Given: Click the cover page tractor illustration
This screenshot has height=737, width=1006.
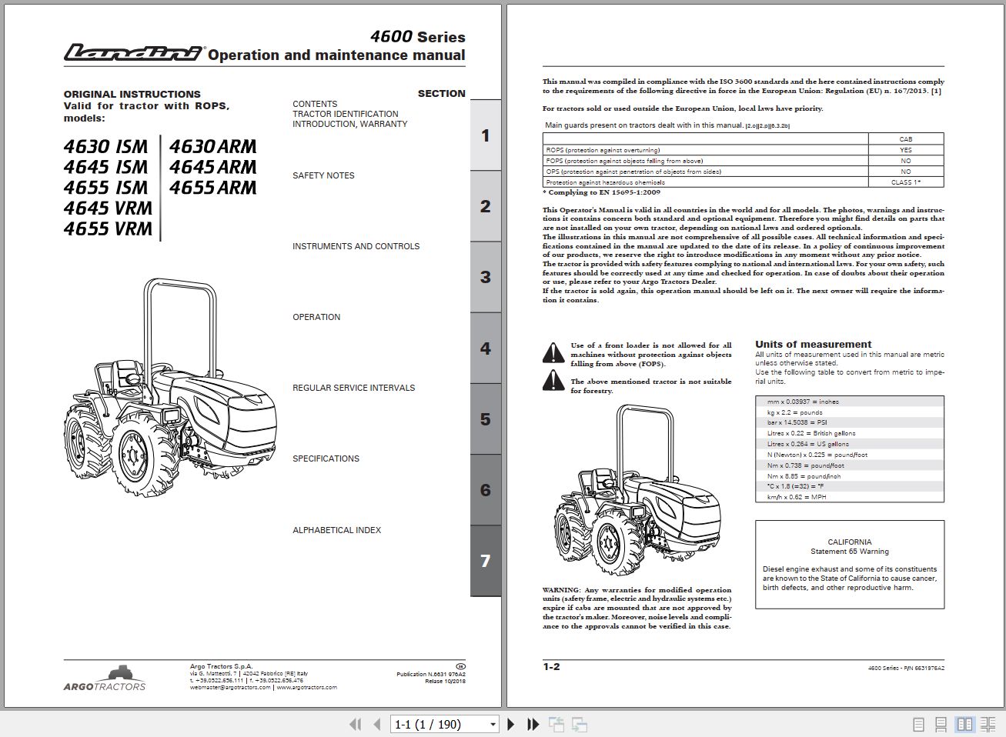Looking at the screenshot, I should [170, 389].
